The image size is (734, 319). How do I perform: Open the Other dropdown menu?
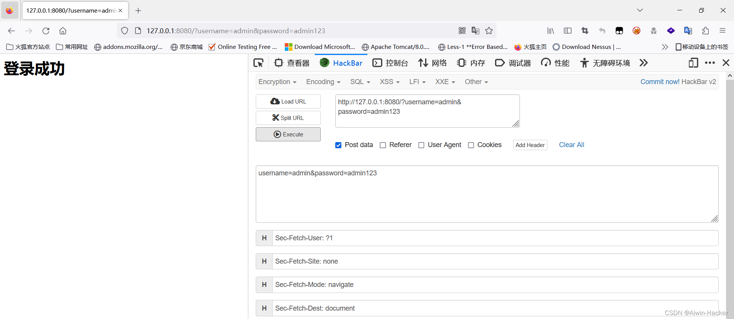[476, 82]
